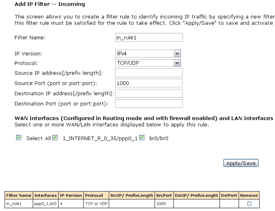Click the Destination Port input field

149,104
